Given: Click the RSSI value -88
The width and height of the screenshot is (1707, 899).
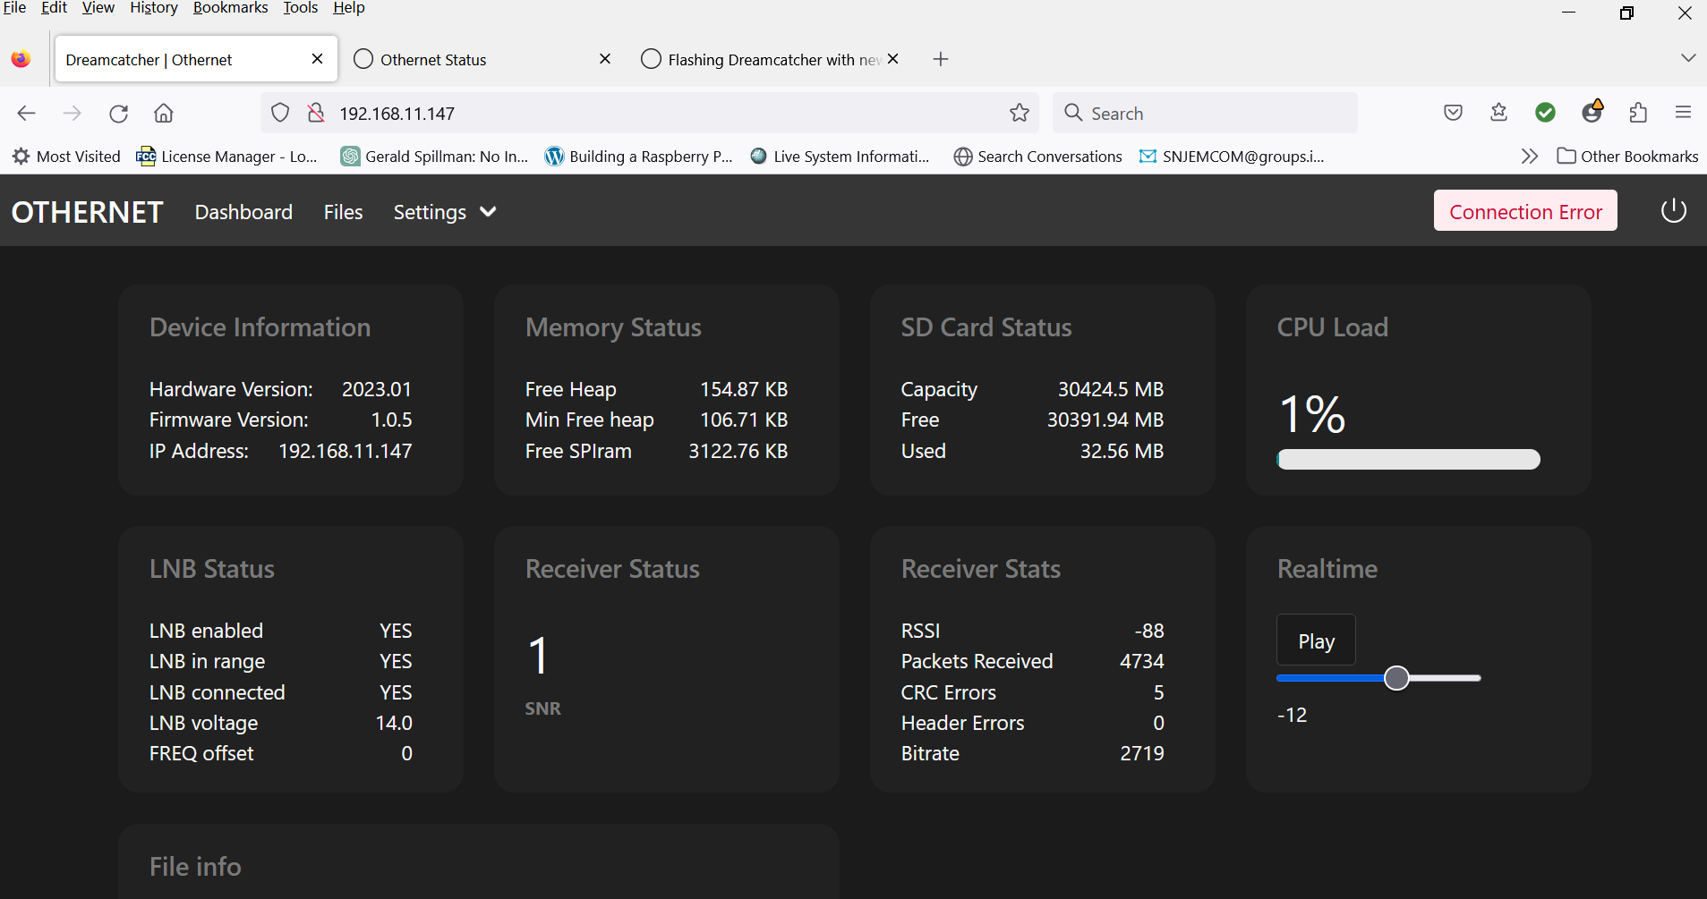Looking at the screenshot, I should (1148, 631).
